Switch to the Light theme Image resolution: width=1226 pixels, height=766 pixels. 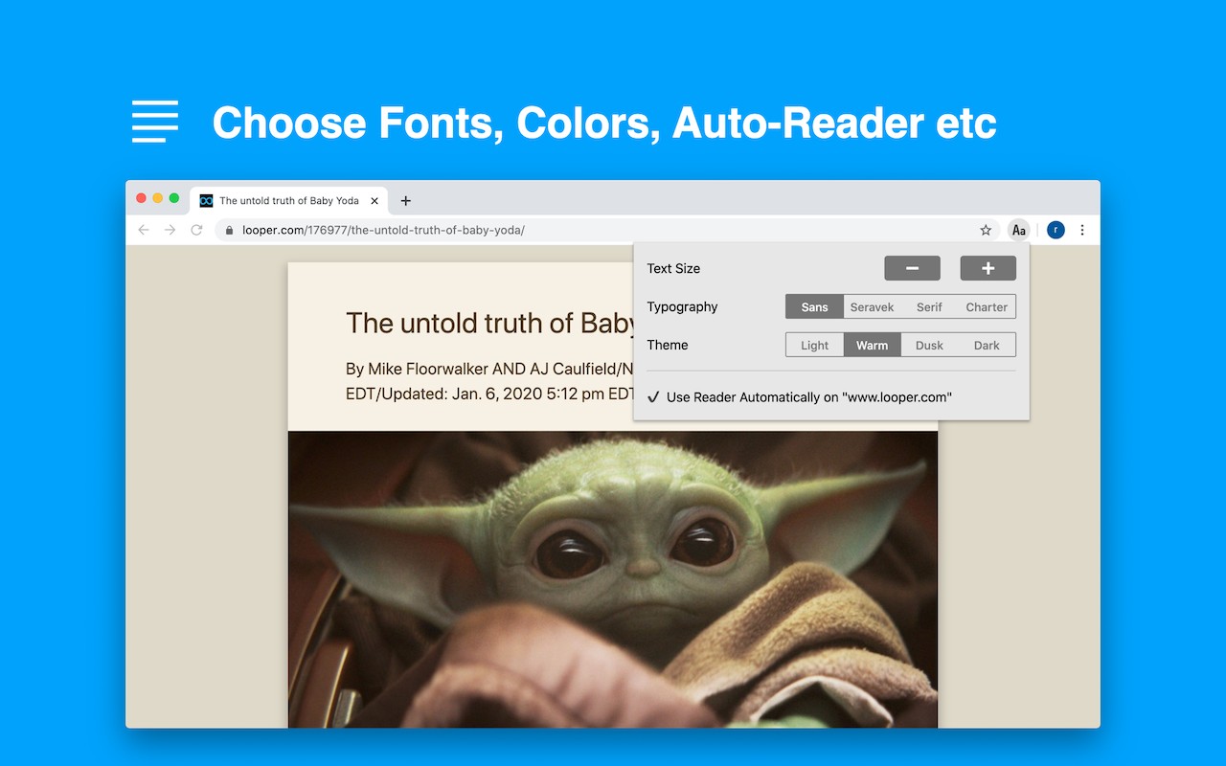click(814, 345)
